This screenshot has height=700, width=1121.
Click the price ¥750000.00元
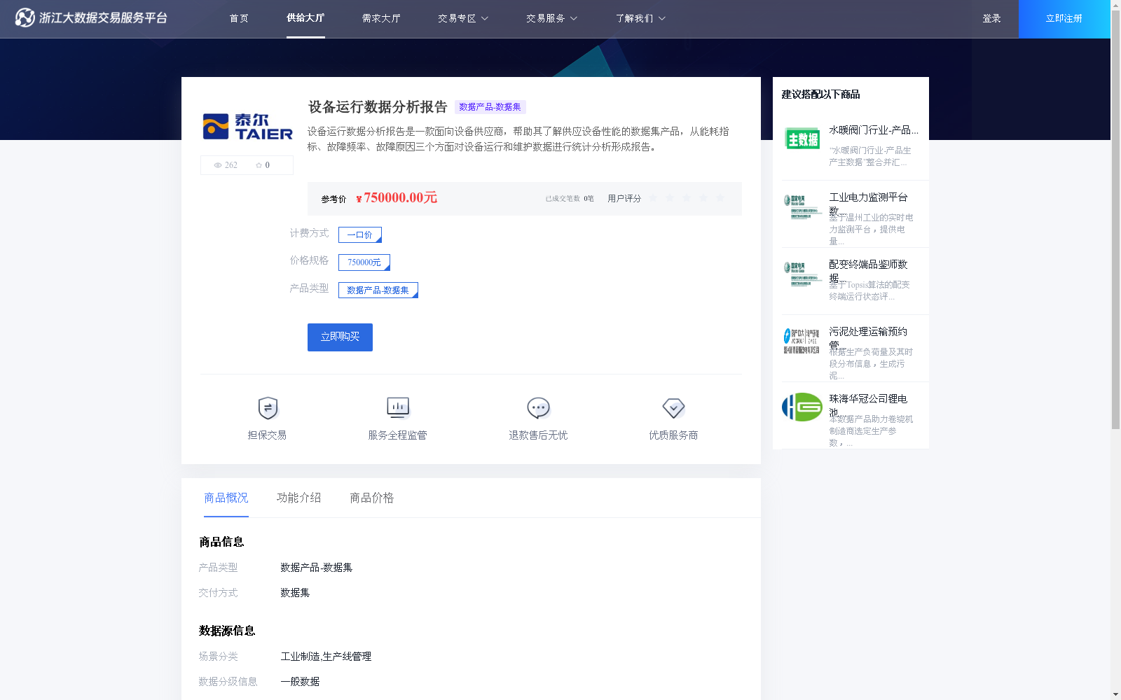(397, 198)
